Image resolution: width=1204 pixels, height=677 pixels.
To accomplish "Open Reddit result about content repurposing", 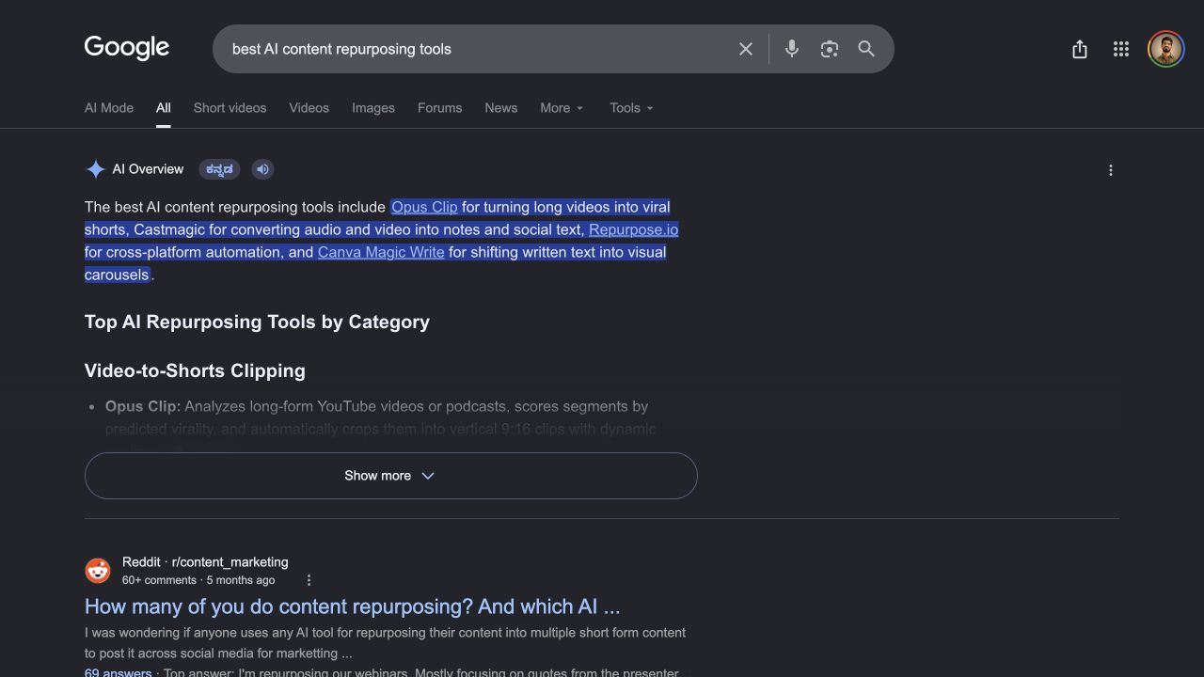I will tap(353, 606).
